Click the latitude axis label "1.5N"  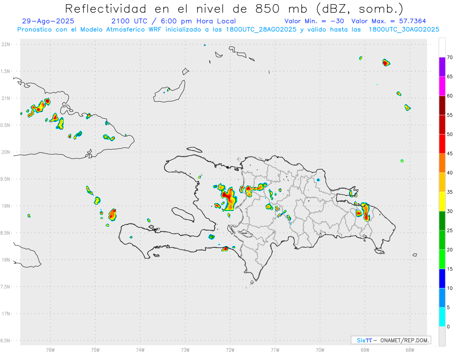click(6, 71)
